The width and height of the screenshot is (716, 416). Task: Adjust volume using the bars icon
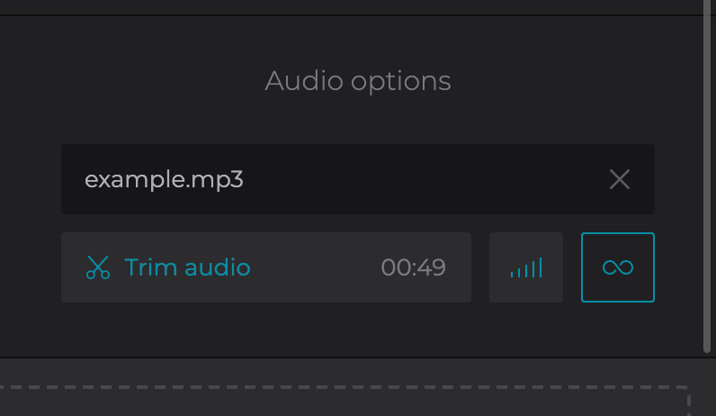pos(526,267)
